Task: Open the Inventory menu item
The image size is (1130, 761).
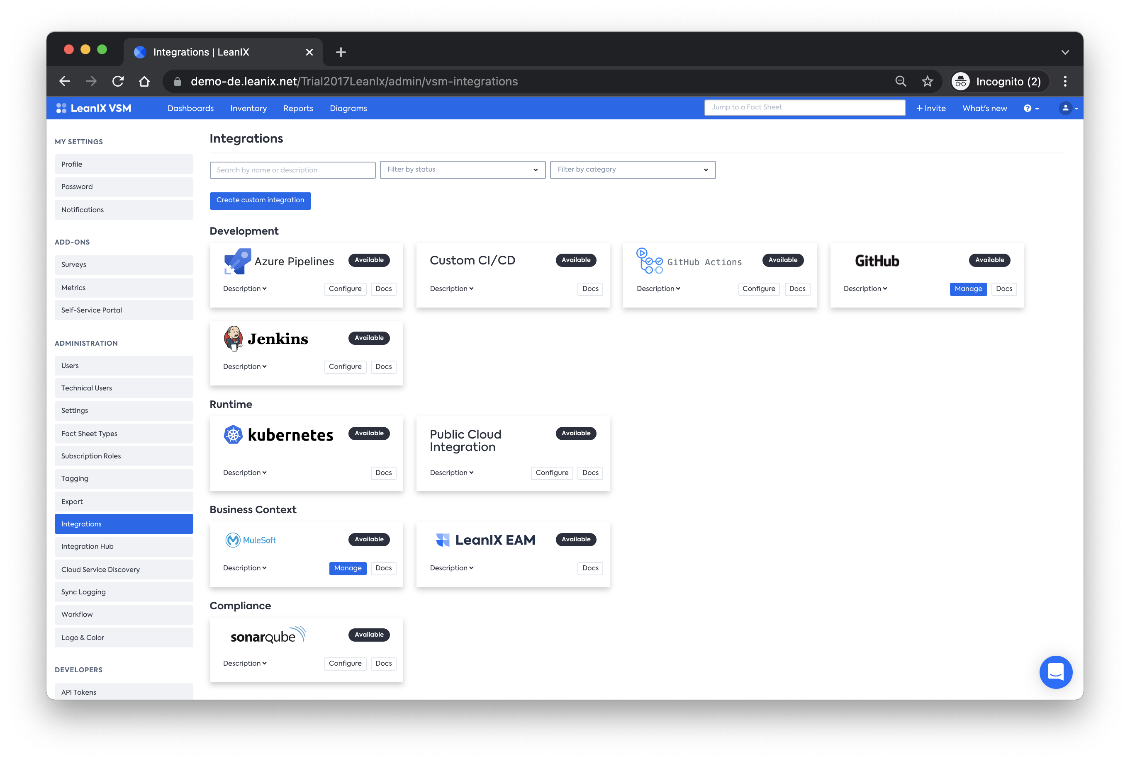Action: click(x=248, y=108)
